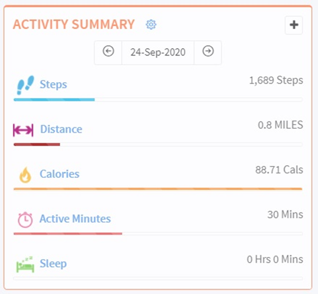Click the flame Calories icon

25,175
